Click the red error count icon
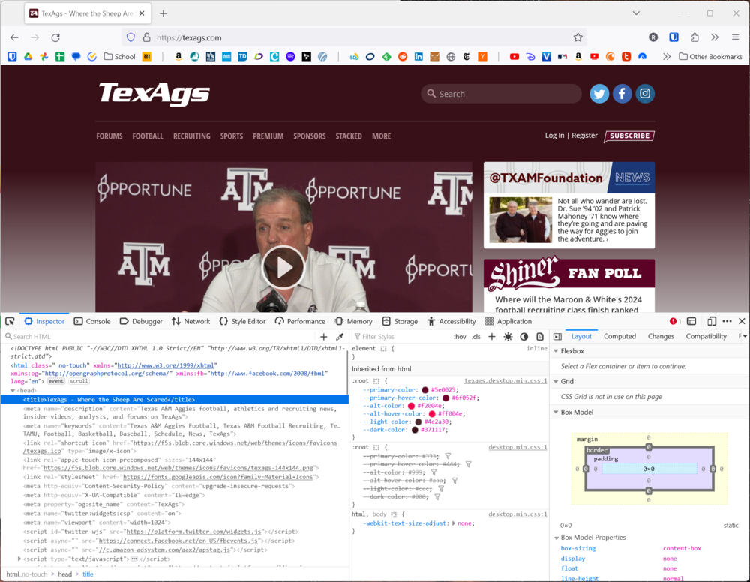The image size is (750, 582). pos(674,321)
